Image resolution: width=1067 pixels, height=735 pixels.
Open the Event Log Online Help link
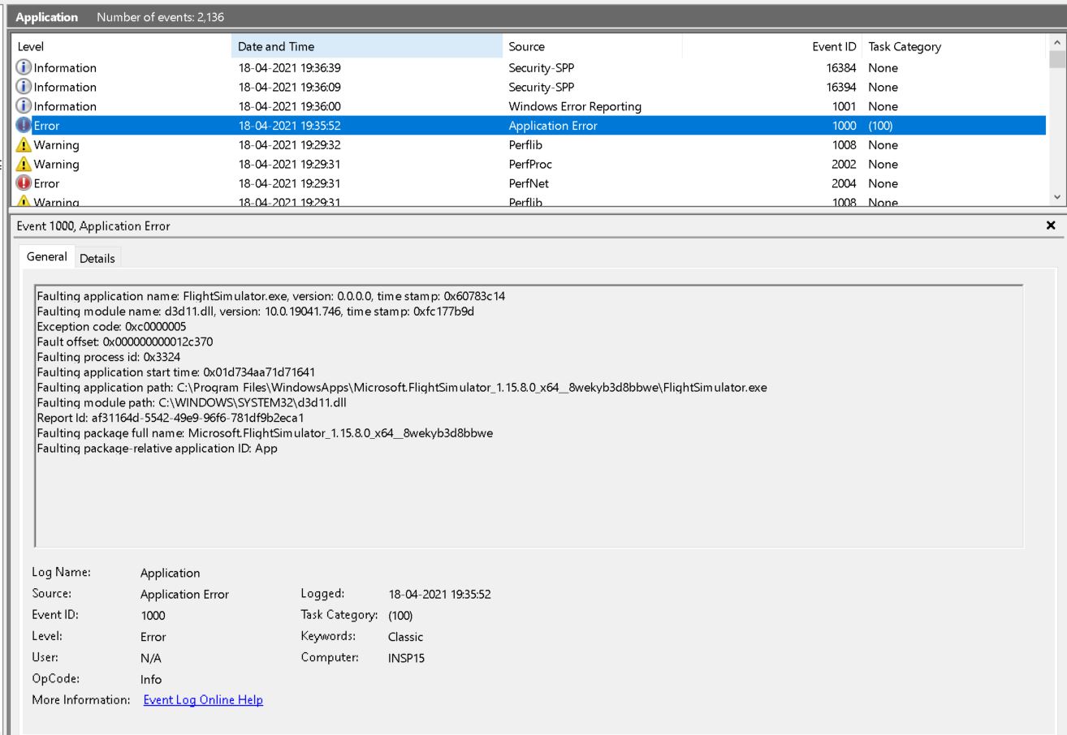(x=203, y=699)
